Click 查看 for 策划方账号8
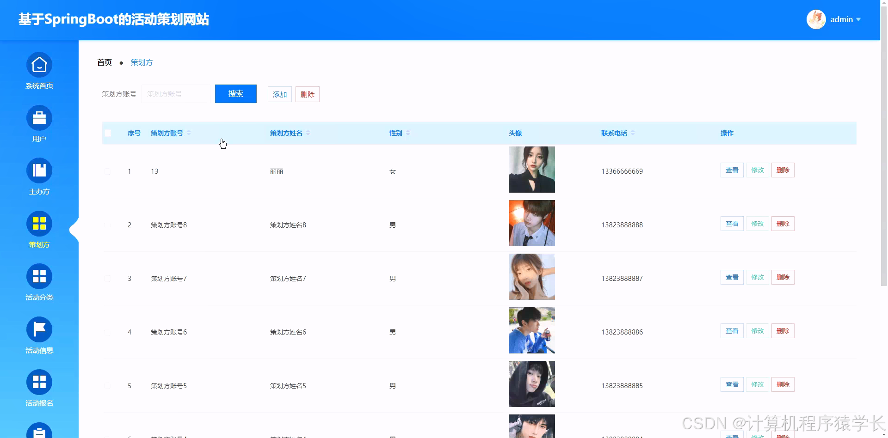This screenshot has width=888, height=438. [x=732, y=224]
